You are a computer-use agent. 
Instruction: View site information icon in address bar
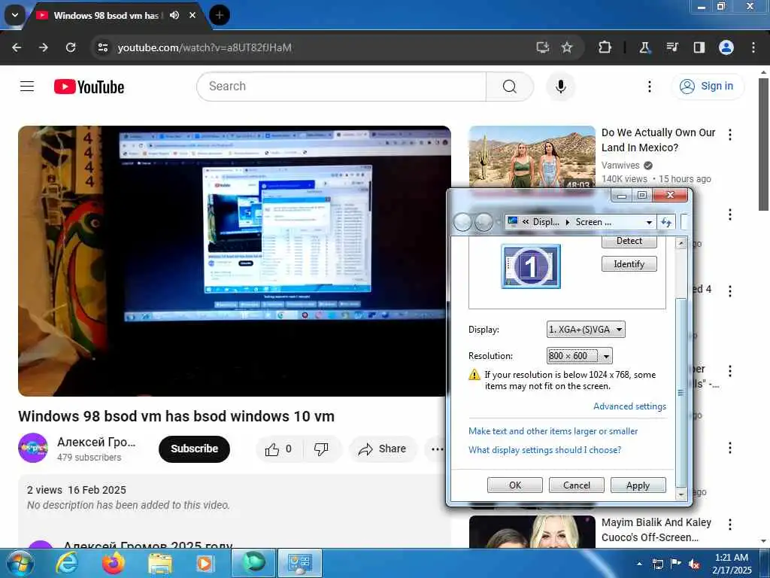tap(102, 47)
